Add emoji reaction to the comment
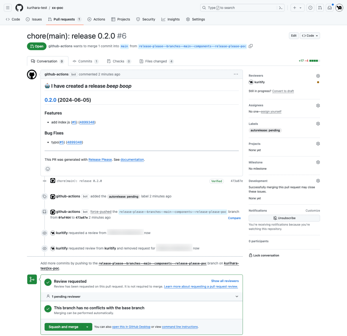Screen dimensions: 347x336 click(x=48, y=169)
